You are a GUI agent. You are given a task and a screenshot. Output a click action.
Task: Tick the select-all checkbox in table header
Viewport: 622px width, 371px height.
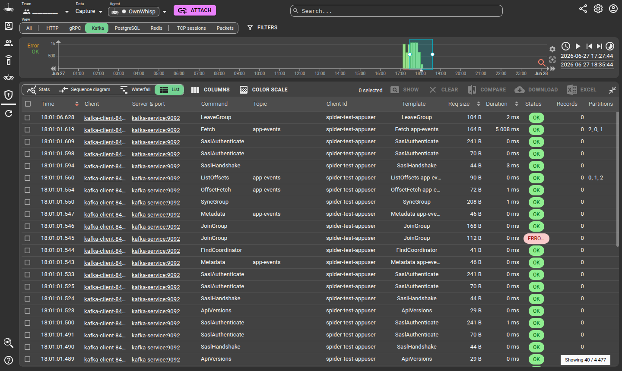point(28,104)
